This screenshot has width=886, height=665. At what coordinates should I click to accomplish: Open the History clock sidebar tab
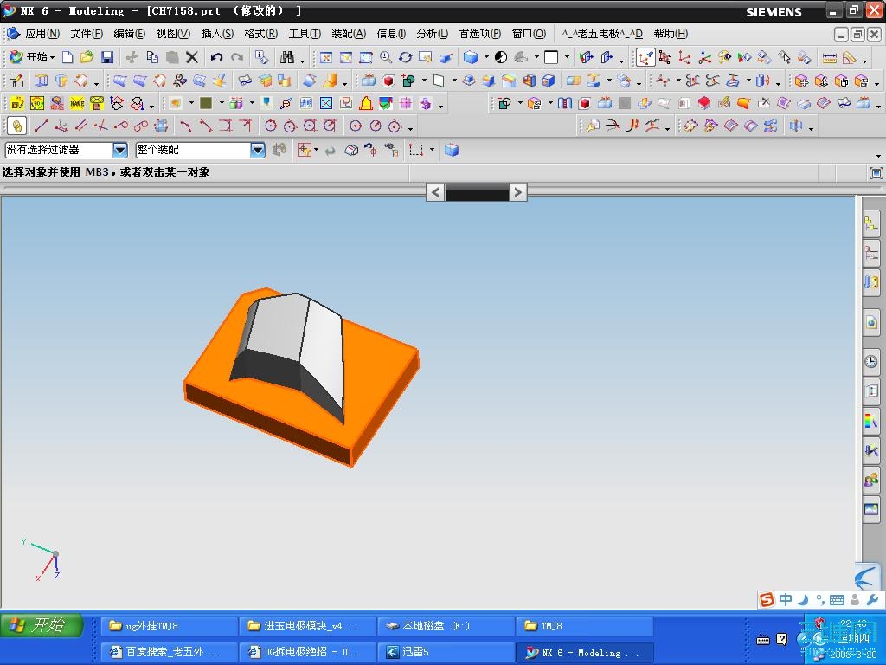coord(871,362)
